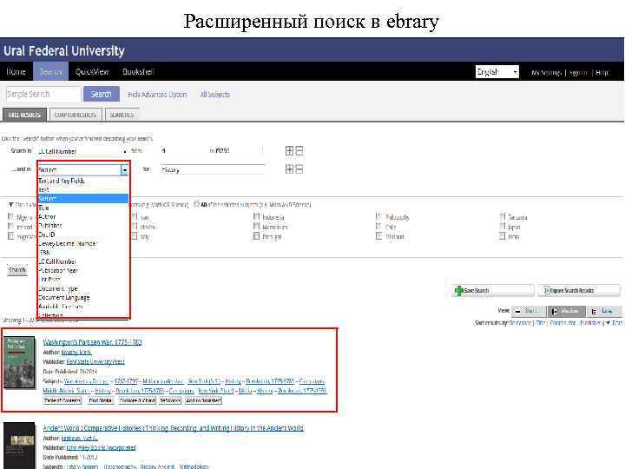625x469 pixels.
Task: Open the Search menu tab
Action: 50,72
